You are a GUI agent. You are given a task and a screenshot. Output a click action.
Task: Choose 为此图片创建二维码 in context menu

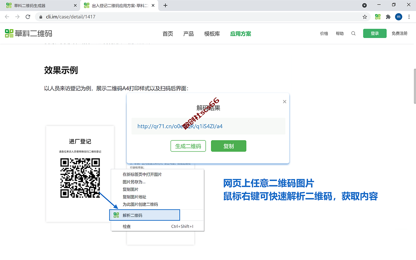[x=157, y=204]
